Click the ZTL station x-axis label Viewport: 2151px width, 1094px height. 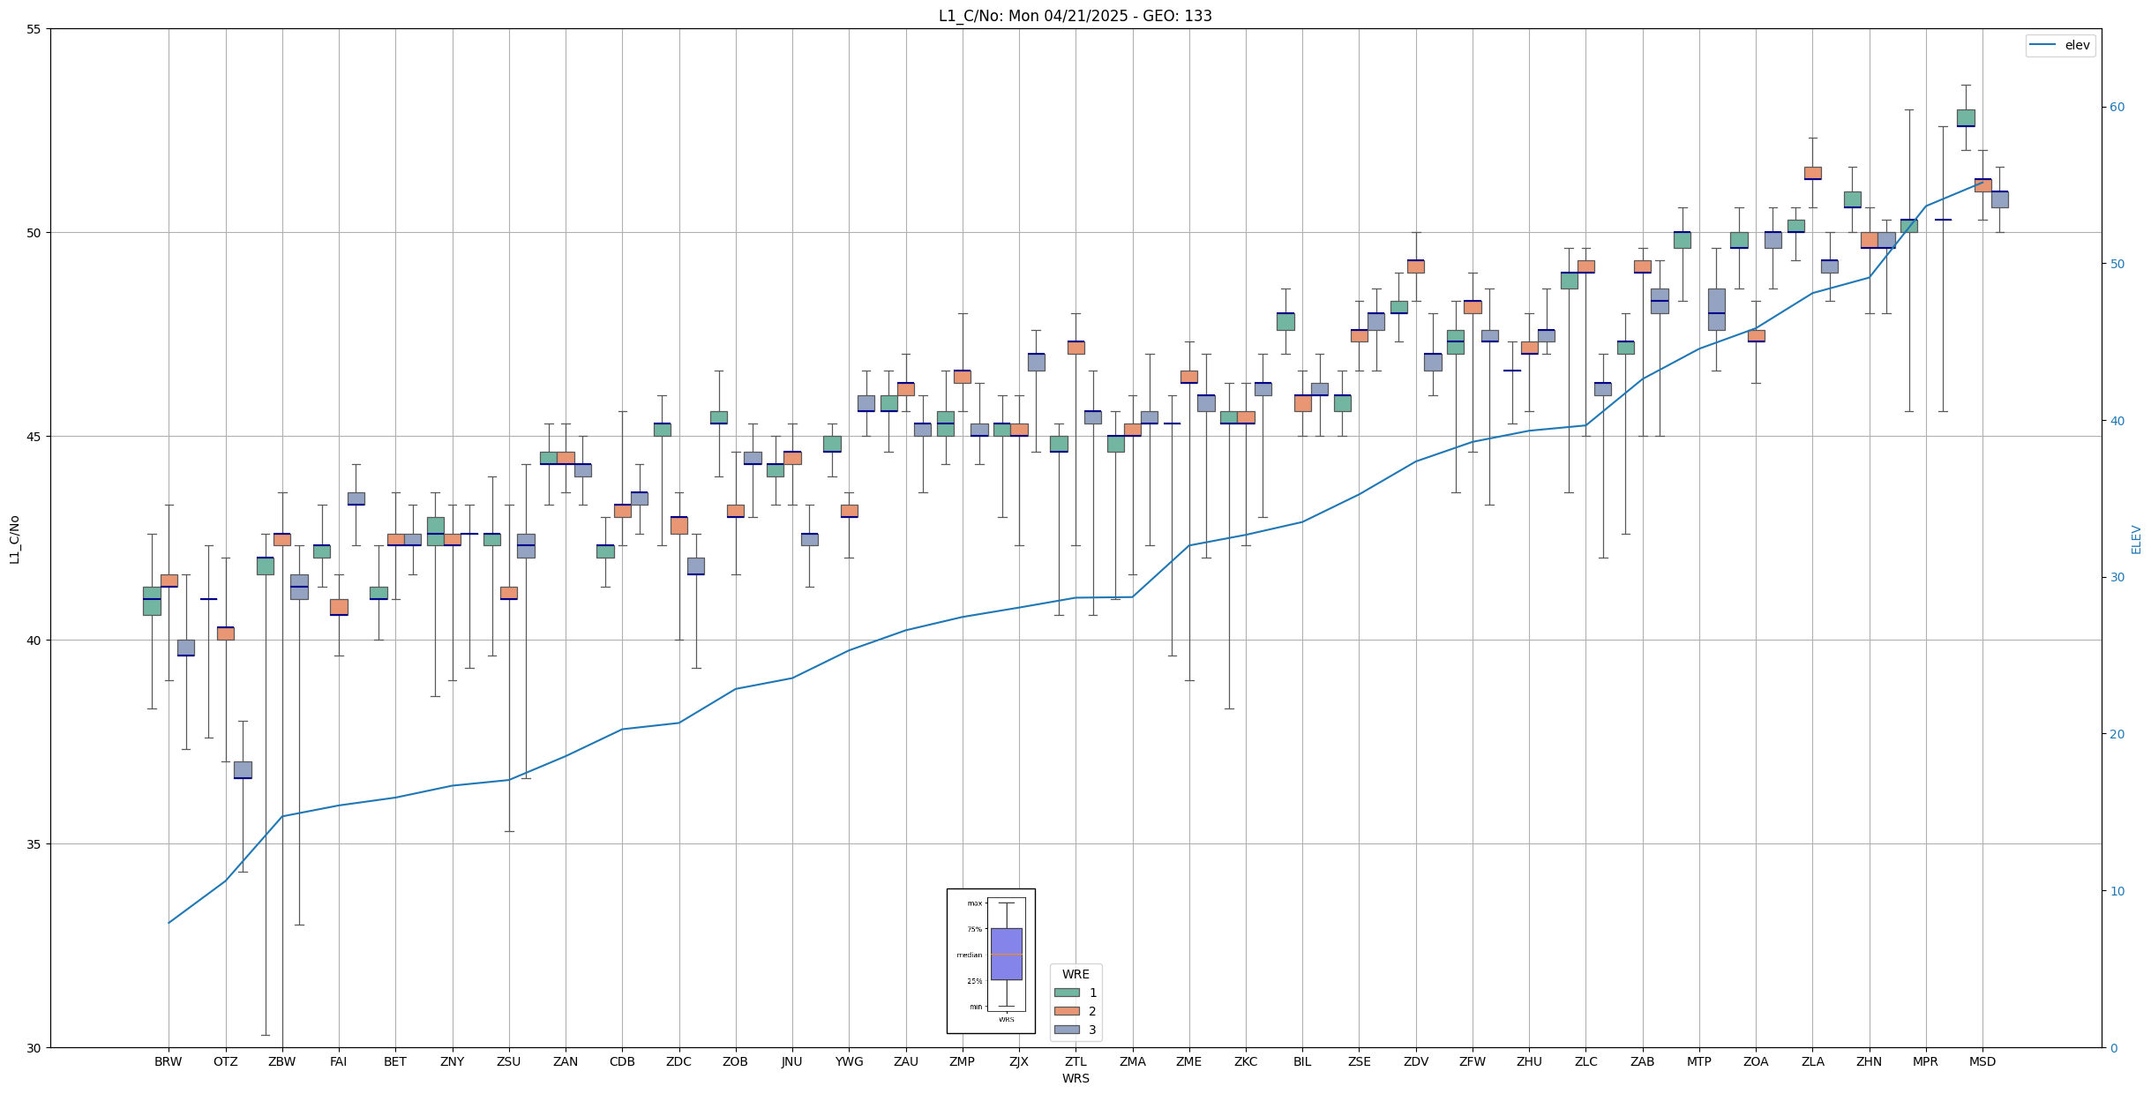1075,1061
